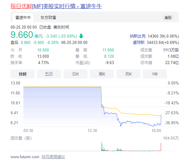The width and height of the screenshot is (187, 160).
Task: Click the -18.42% percent axis label
Action: (x=171, y=103)
